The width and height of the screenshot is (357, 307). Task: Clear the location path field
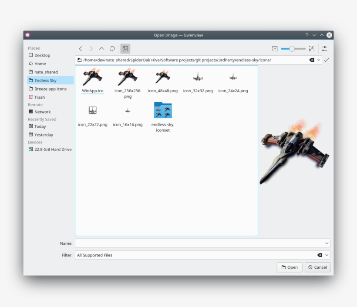click(x=312, y=60)
